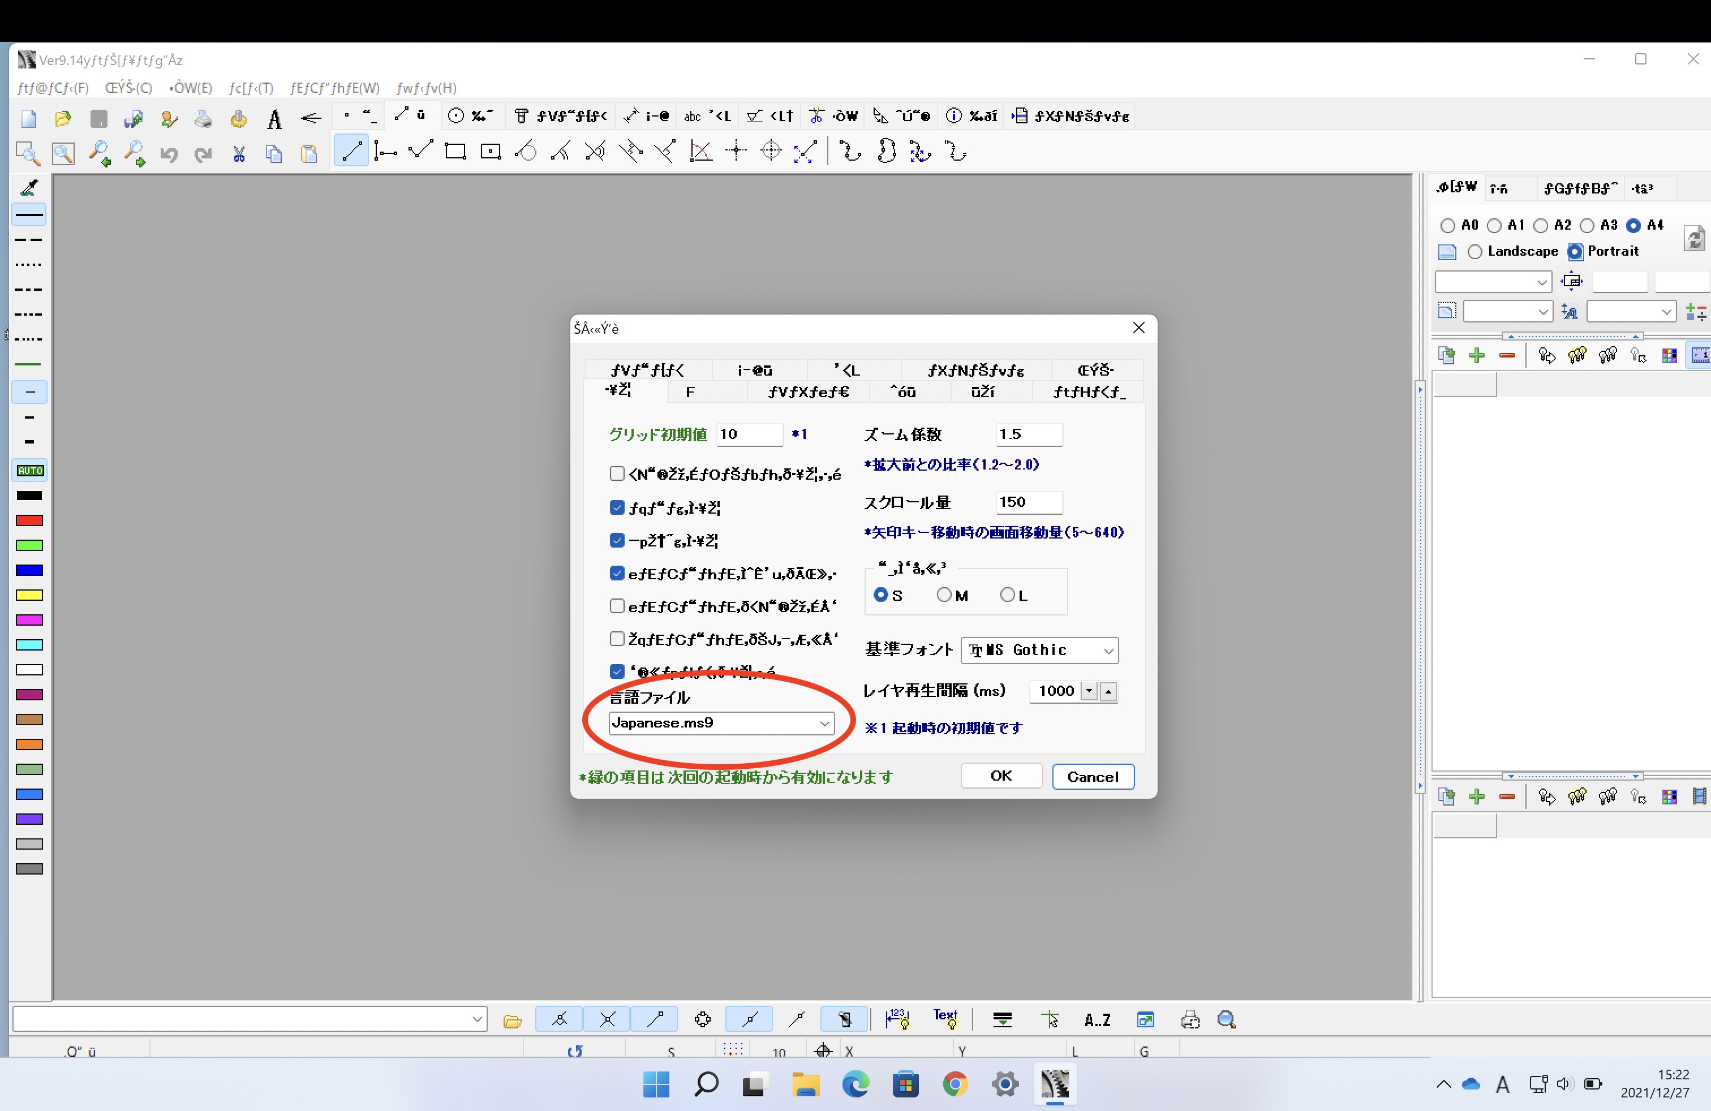Open the Japanese.ms9 language file dropdown
This screenshot has height=1111, width=1711.
pyautogui.click(x=721, y=723)
